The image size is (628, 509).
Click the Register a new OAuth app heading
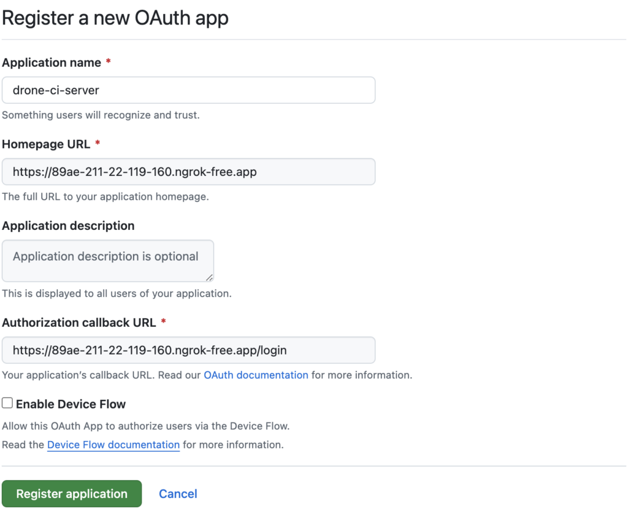coord(114,18)
